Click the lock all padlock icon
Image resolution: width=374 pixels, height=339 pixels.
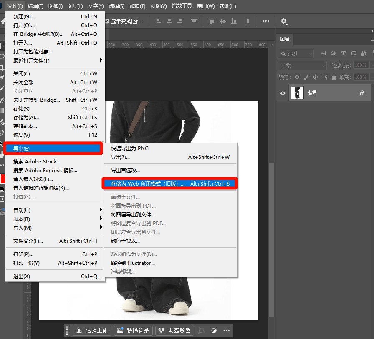[334, 77]
